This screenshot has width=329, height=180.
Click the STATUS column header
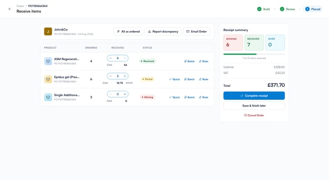pos(147,48)
